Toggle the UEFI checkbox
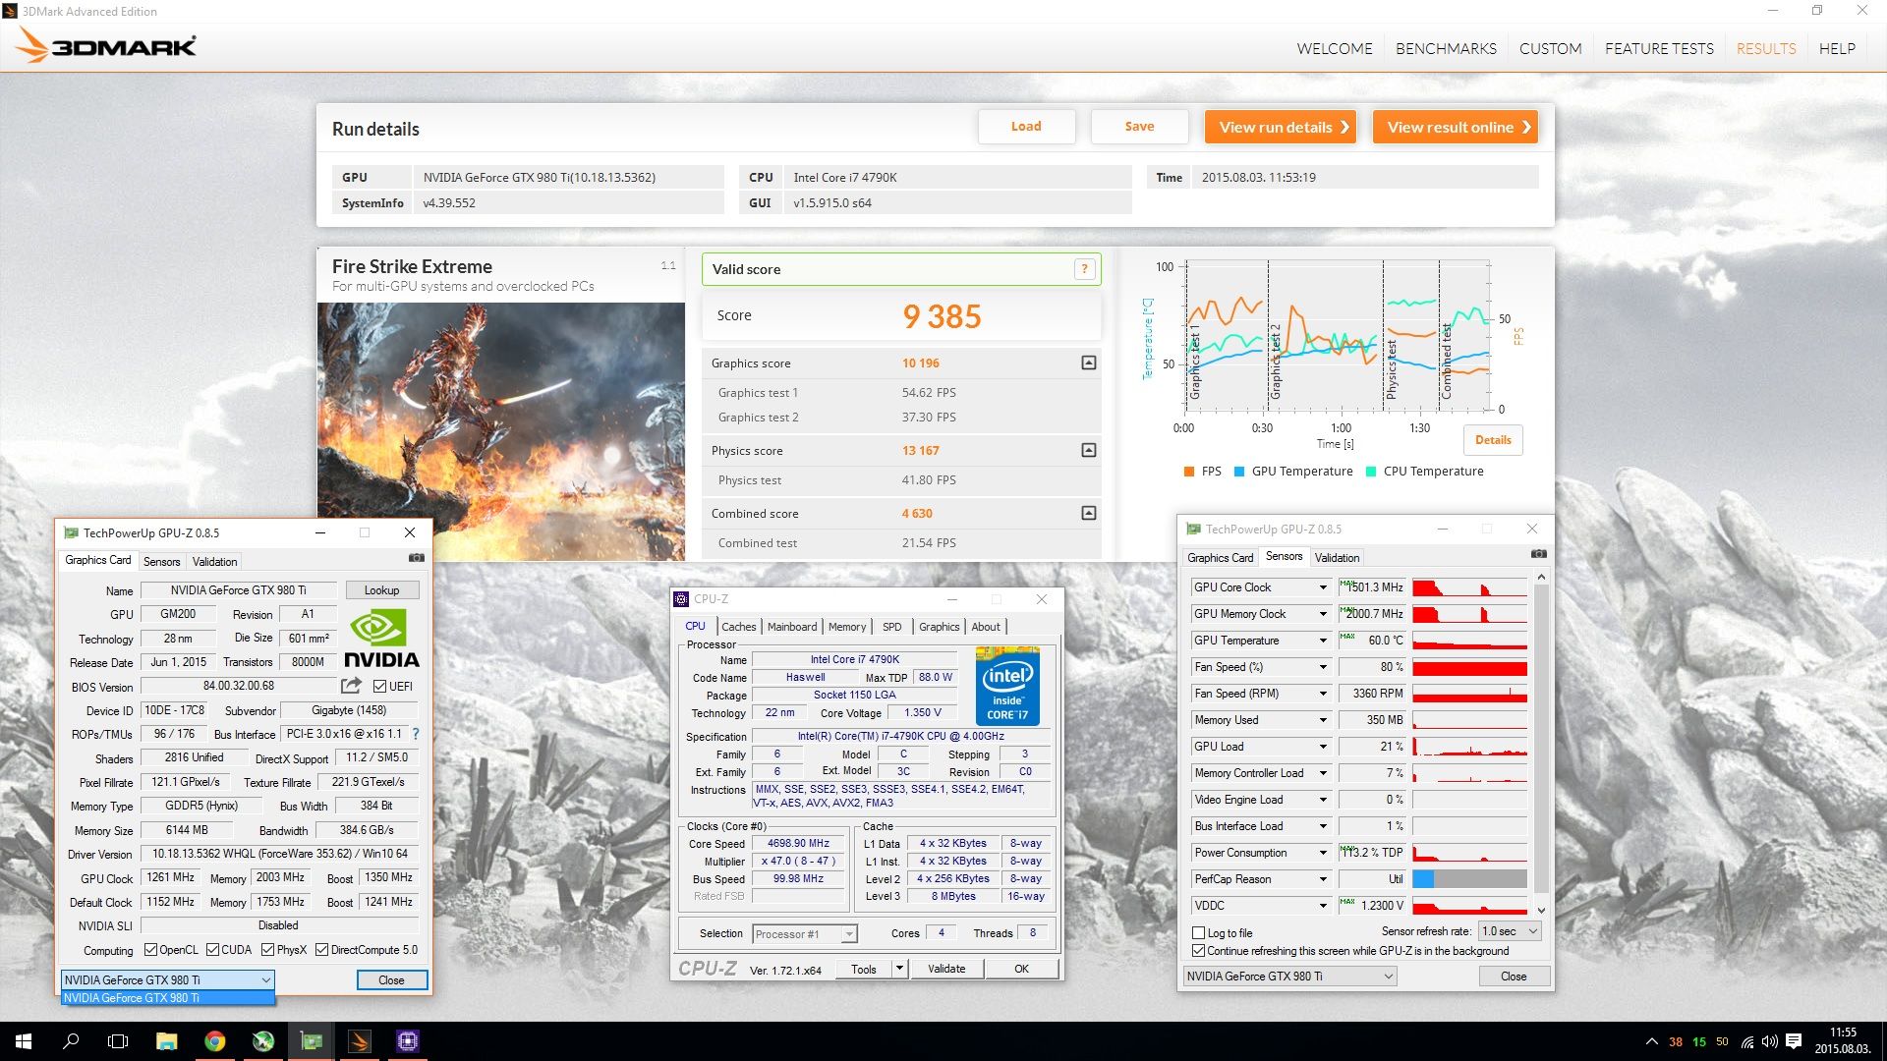 click(380, 687)
